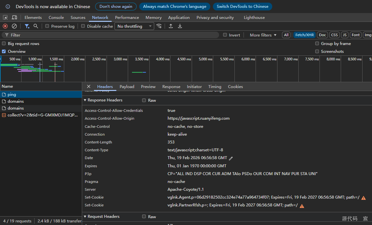Open the Sources panel
The image size is (372, 225).
[x=78, y=17]
